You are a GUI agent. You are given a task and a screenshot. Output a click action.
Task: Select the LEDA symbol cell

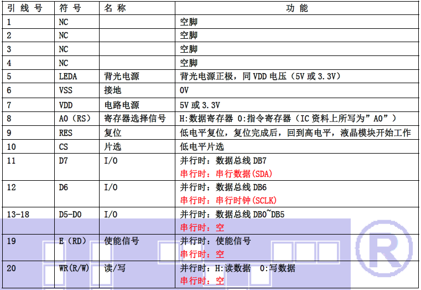(x=68, y=76)
